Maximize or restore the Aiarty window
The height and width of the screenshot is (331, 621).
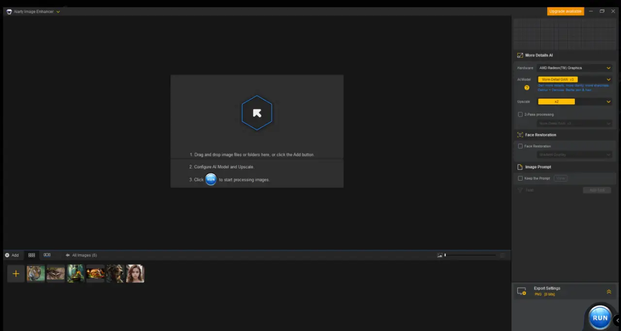[x=602, y=11]
